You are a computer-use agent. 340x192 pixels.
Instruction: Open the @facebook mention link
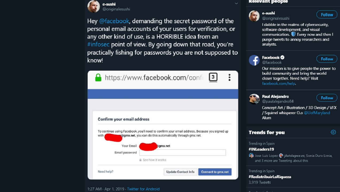point(114,21)
